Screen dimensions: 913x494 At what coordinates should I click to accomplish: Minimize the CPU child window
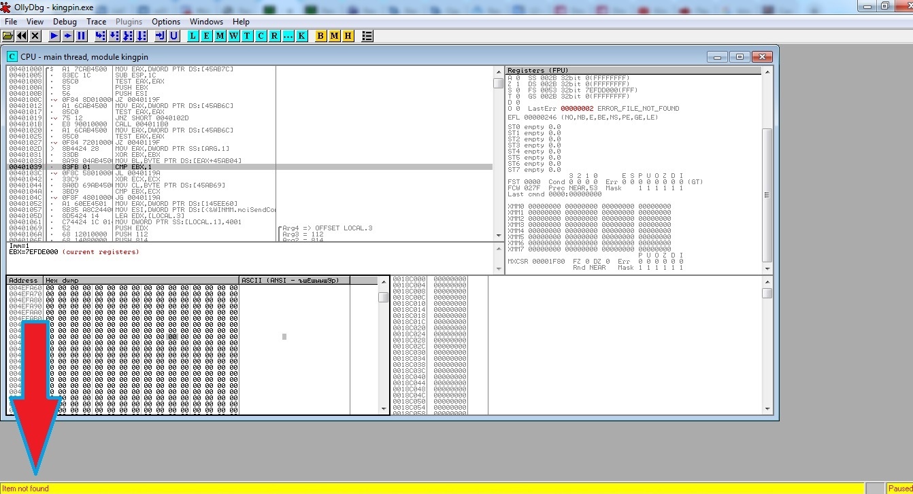click(718, 56)
